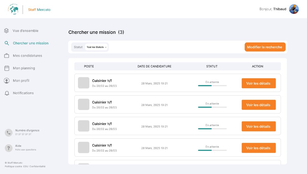
Task: Click the POSTE column header
Action: (89, 66)
